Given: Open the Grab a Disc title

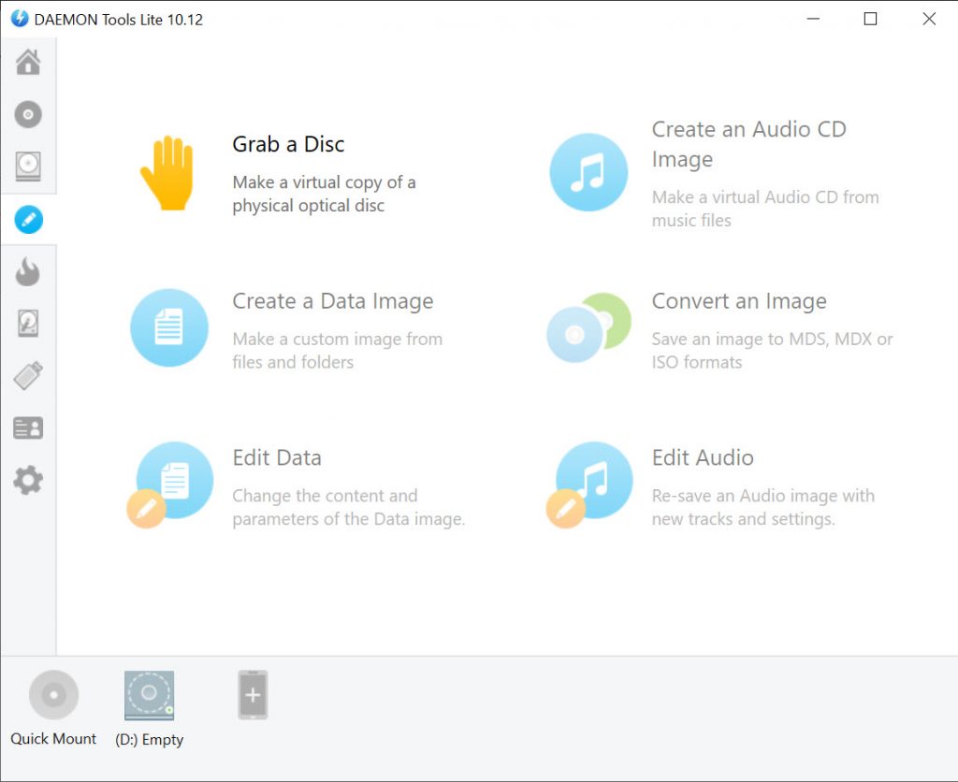Looking at the screenshot, I should (288, 144).
